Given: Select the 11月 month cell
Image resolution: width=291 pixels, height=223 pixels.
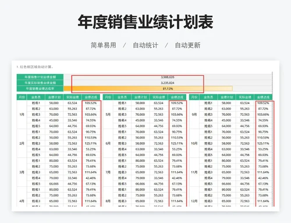Looking at the screenshot, I should [194, 172].
